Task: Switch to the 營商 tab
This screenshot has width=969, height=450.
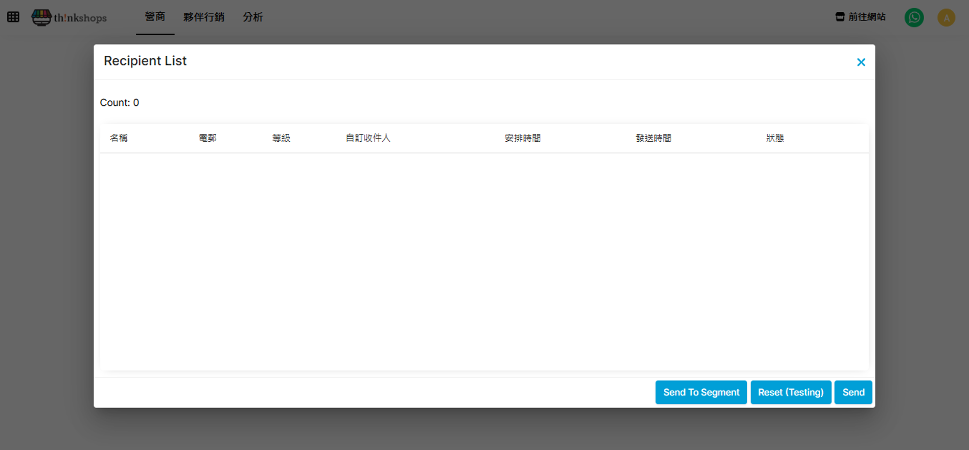Action: pyautogui.click(x=155, y=17)
